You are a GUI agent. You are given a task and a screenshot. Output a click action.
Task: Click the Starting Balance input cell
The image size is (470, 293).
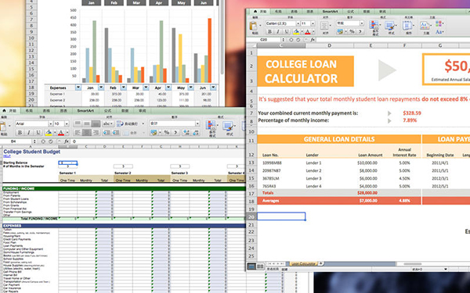click(67, 163)
